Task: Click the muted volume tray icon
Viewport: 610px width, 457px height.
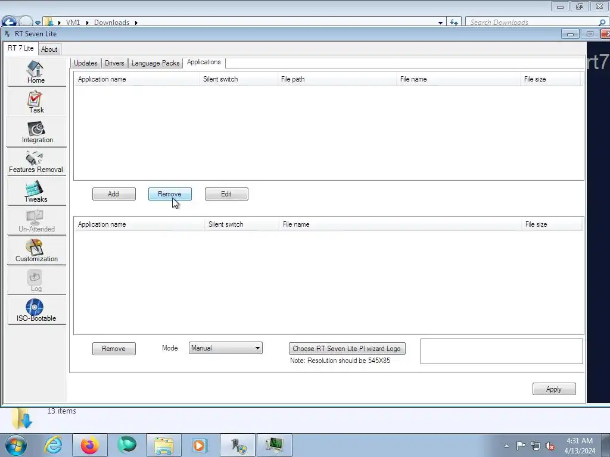Action: (x=550, y=446)
